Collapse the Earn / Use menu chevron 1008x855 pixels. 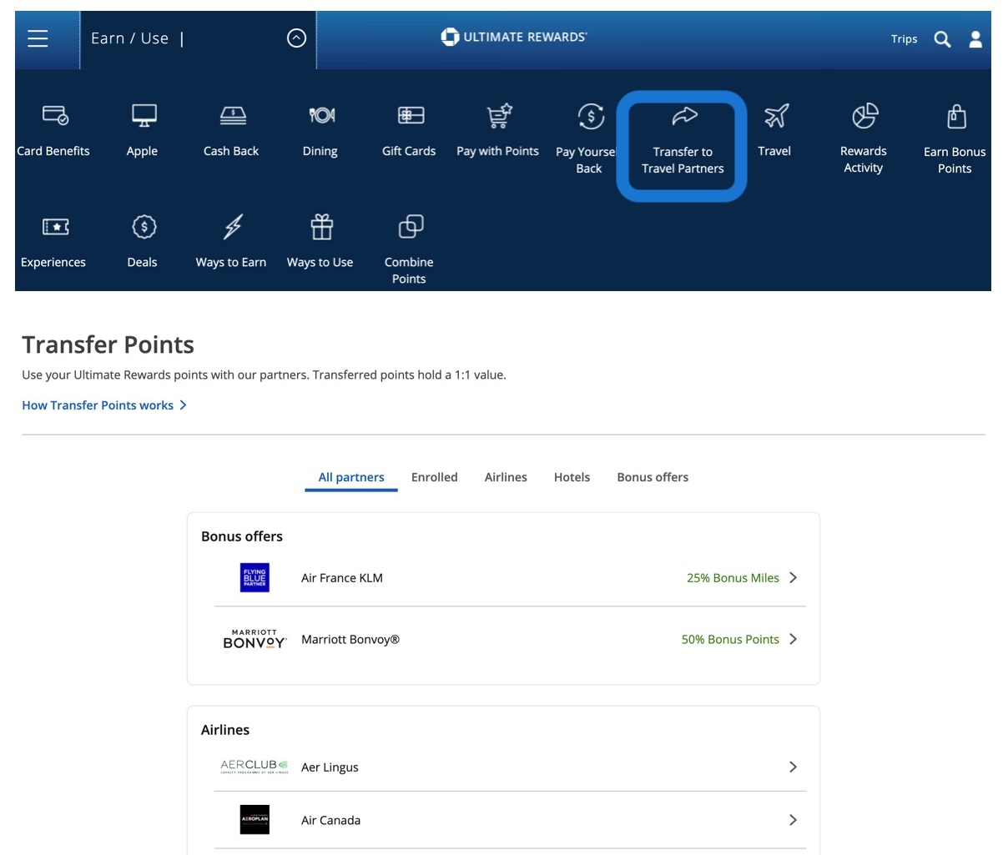tap(296, 38)
